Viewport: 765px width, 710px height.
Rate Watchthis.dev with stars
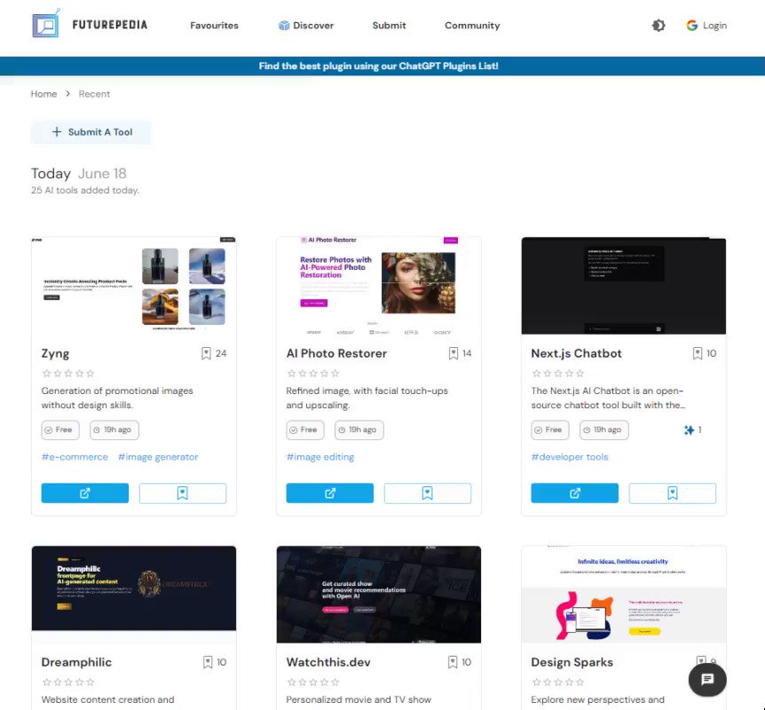pos(313,682)
